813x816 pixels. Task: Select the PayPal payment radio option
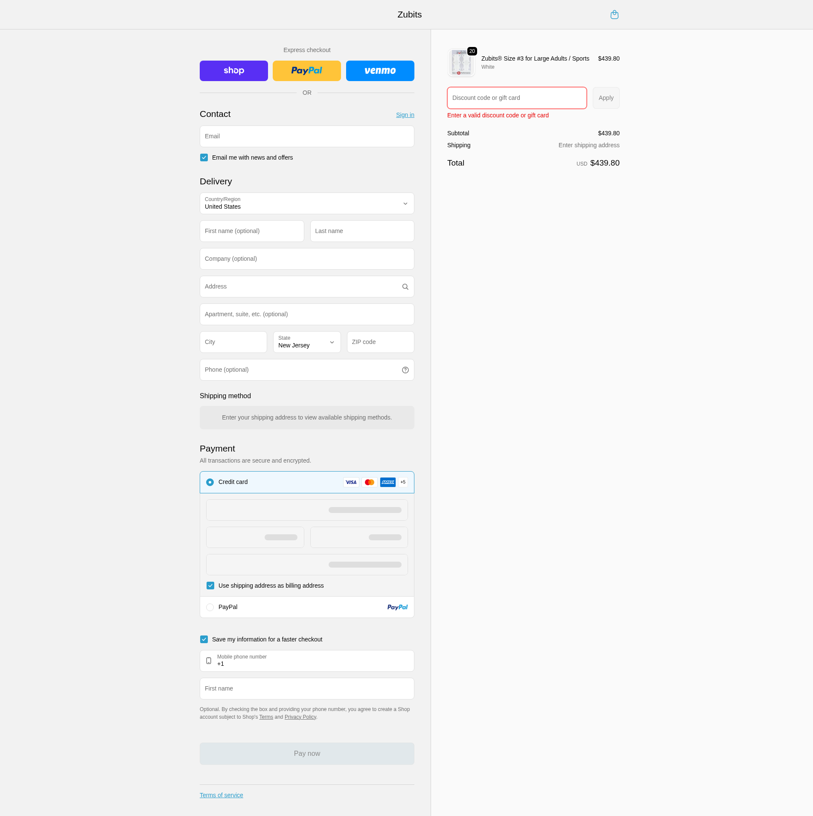210,607
